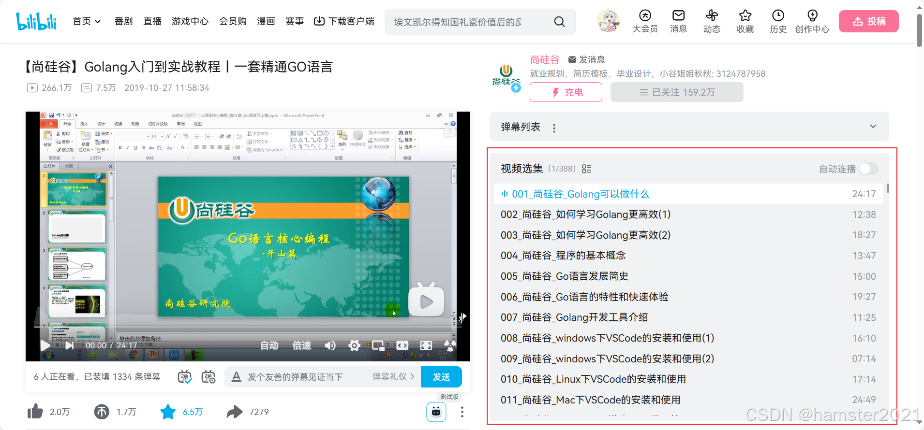
Task: Open 弹幕礼仪 chevron link
Action: [x=393, y=377]
